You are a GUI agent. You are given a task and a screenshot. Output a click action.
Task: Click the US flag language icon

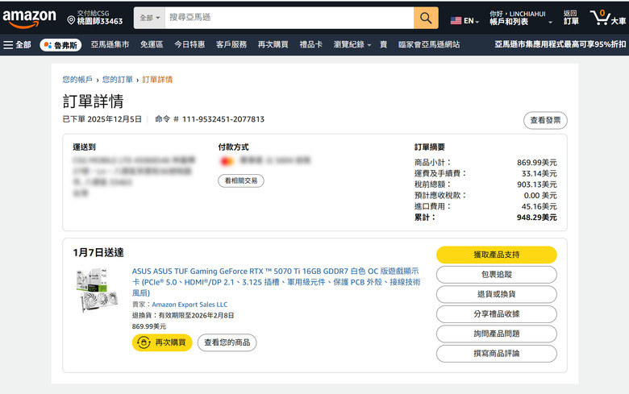coord(456,20)
